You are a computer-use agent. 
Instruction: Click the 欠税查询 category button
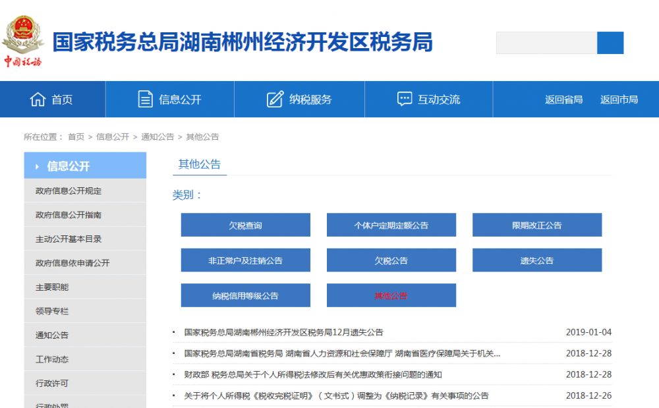(245, 225)
